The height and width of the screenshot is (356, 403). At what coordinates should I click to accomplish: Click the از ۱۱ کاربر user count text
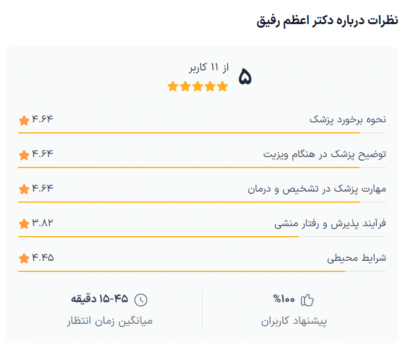click(x=209, y=67)
